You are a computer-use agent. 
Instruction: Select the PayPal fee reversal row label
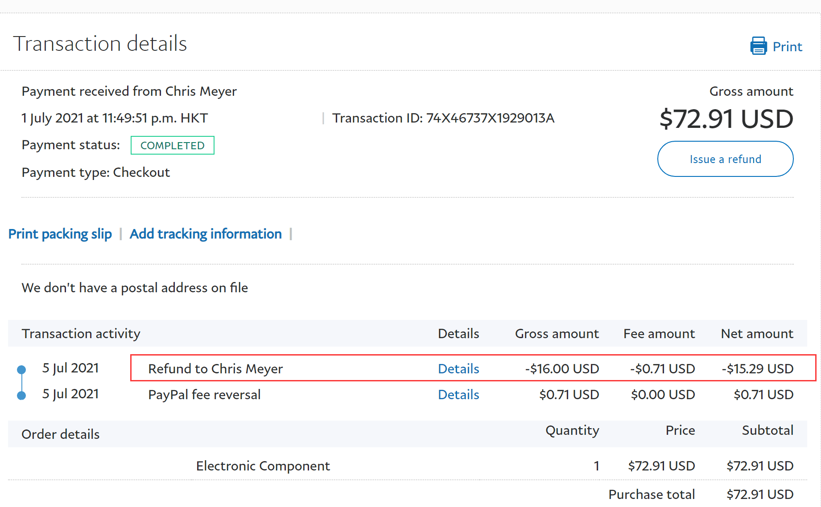(204, 395)
